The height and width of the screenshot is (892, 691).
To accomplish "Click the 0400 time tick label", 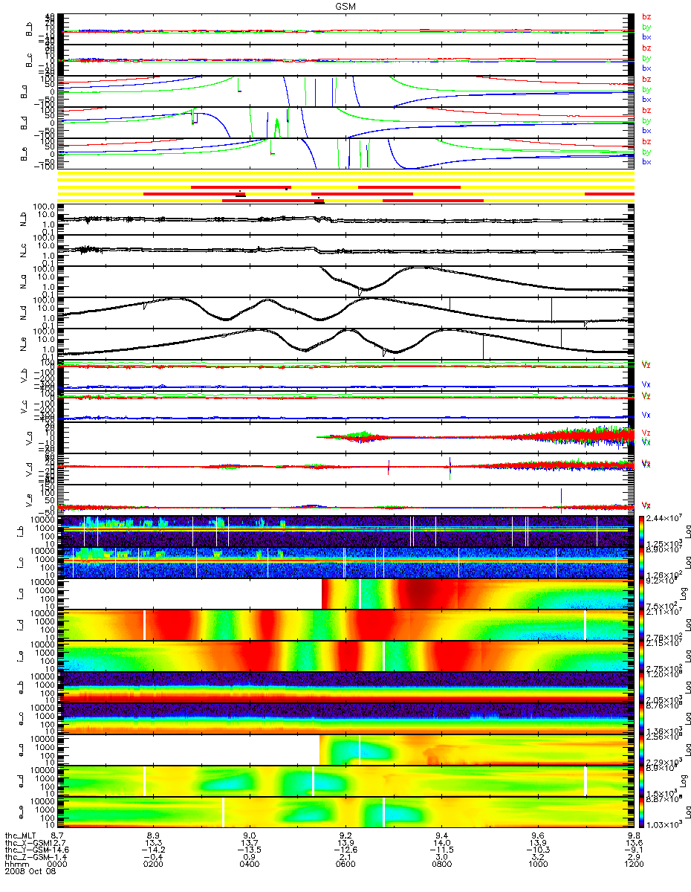I will 250,864.
